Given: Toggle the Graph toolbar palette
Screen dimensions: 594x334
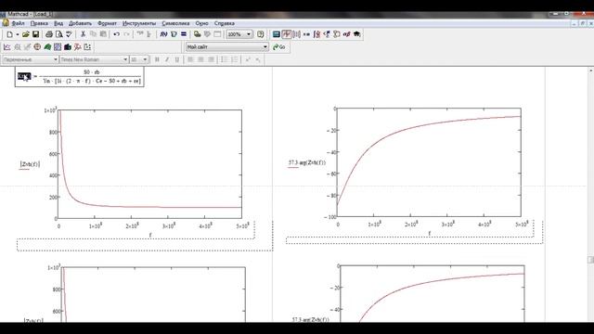Looking at the screenshot, I should pos(287,34).
